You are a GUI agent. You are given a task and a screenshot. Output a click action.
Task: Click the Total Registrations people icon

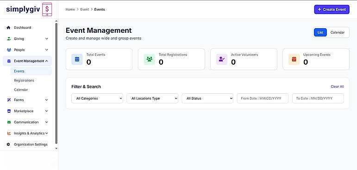coord(150,59)
